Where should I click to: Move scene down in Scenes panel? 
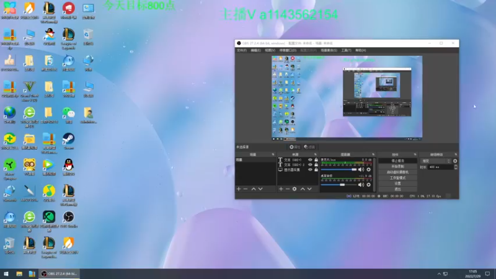[x=260, y=189]
